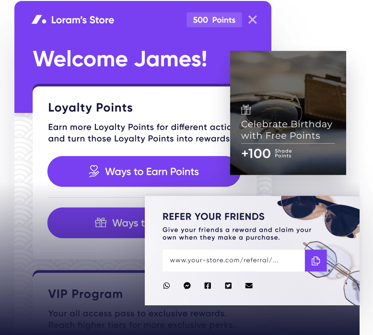The height and width of the screenshot is (335, 373).
Task: Click the Loyalty Points section heading
Action: point(91,108)
